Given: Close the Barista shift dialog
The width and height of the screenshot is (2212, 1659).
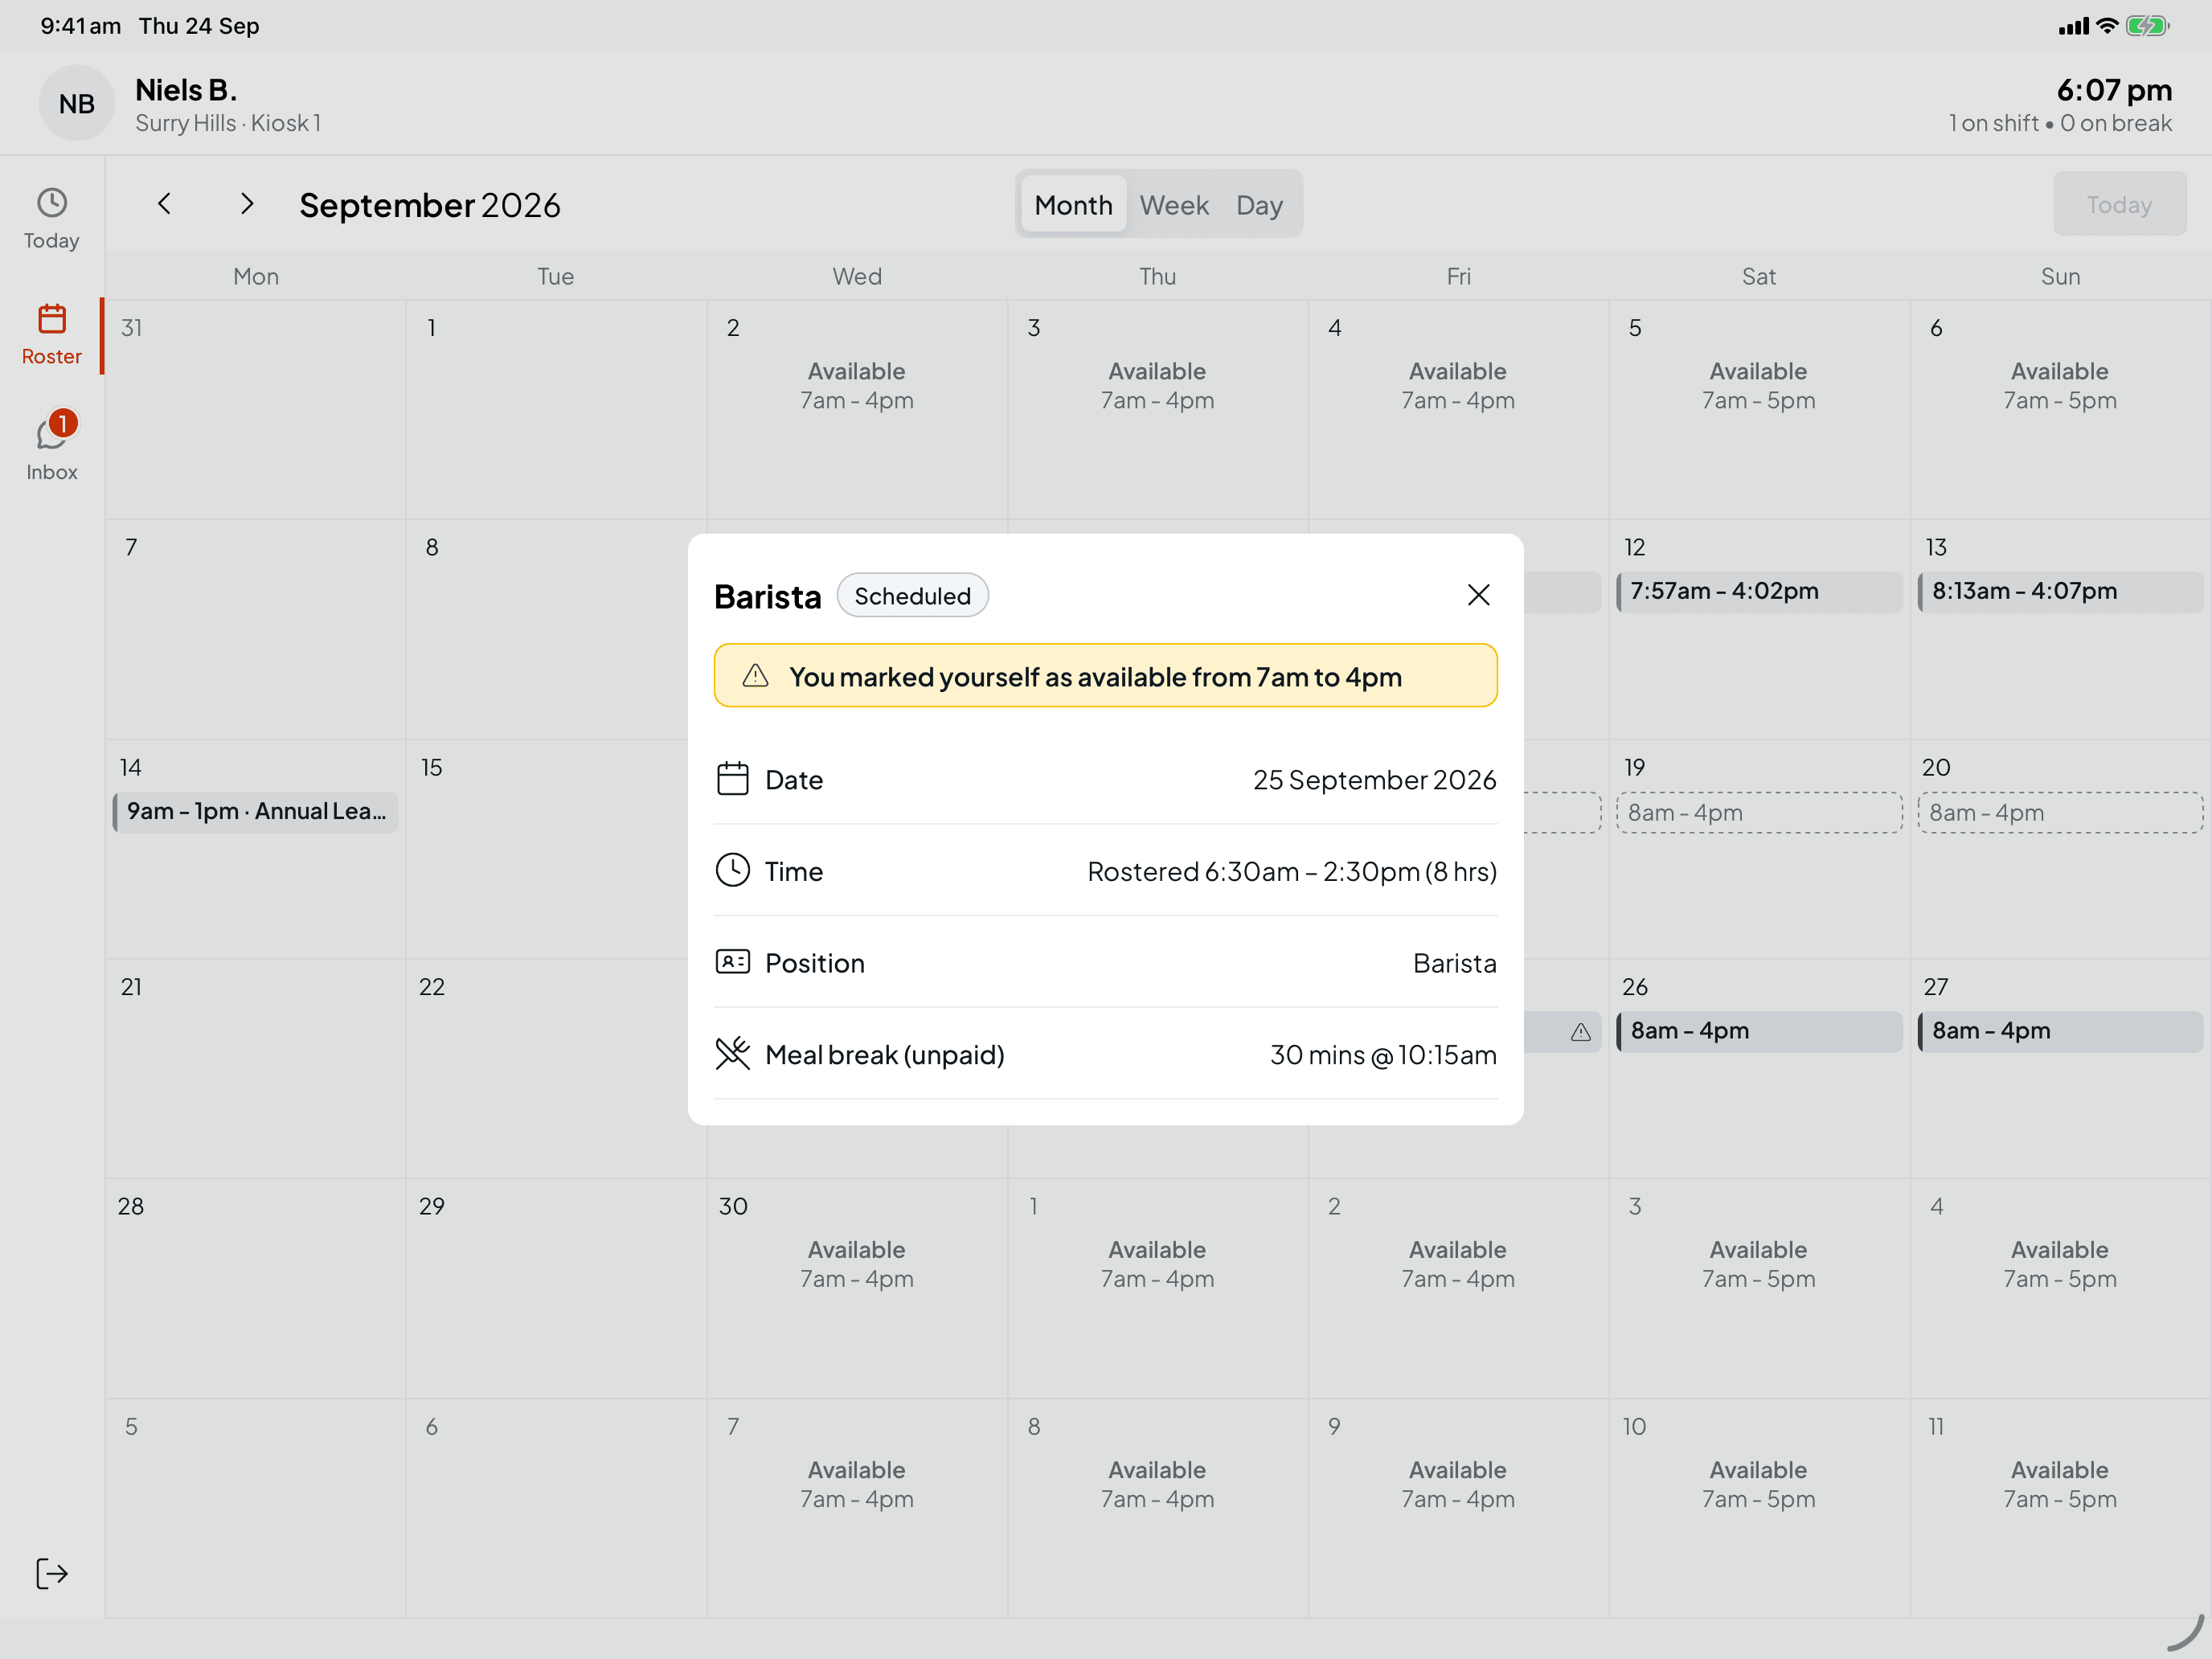Looking at the screenshot, I should tap(1478, 595).
